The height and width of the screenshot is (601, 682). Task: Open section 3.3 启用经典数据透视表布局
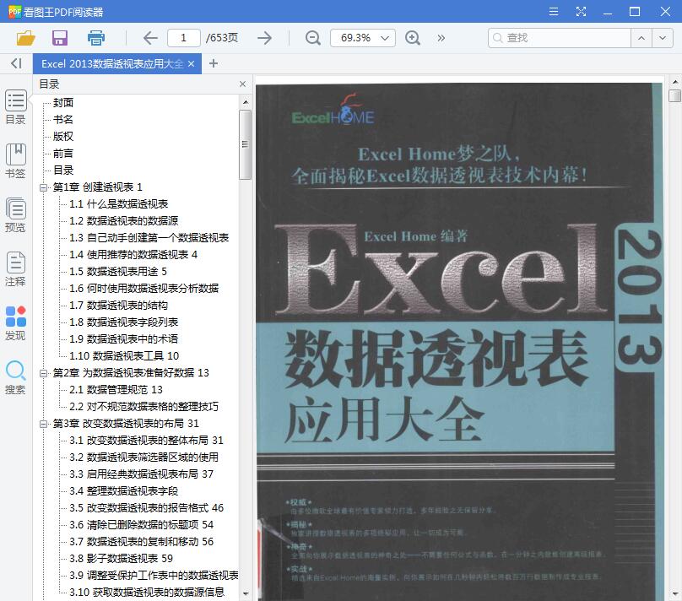coord(142,474)
